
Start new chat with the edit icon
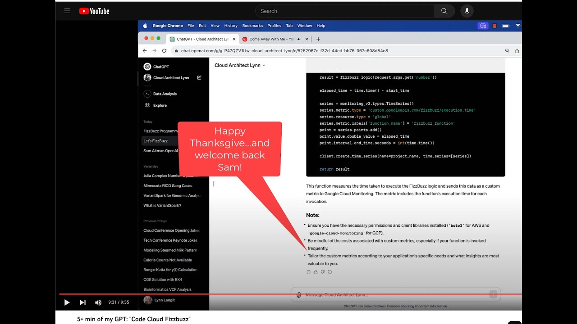click(x=199, y=77)
